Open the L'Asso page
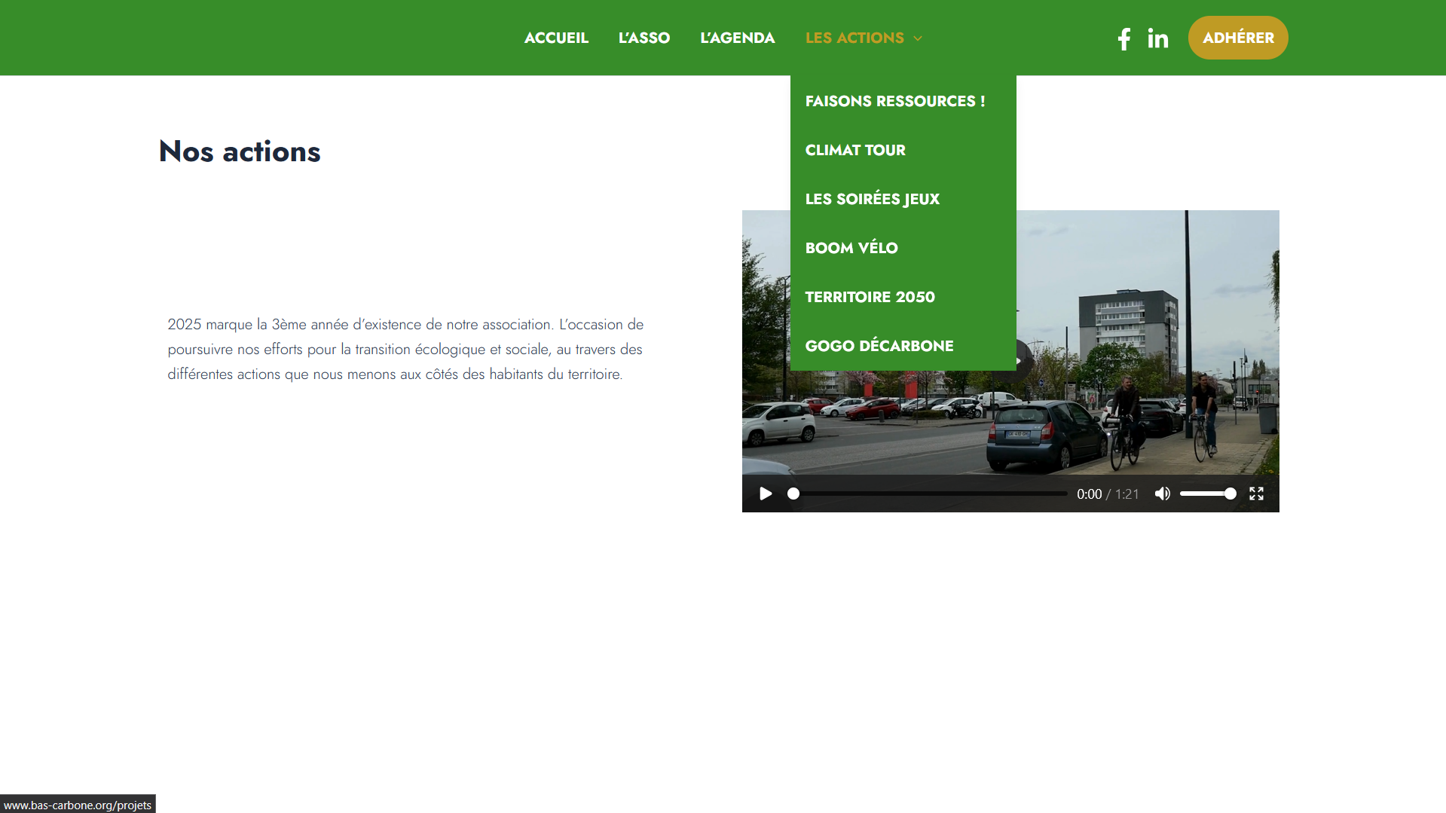 click(644, 38)
